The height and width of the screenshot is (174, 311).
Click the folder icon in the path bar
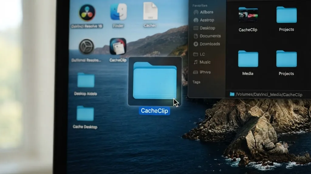[232, 94]
